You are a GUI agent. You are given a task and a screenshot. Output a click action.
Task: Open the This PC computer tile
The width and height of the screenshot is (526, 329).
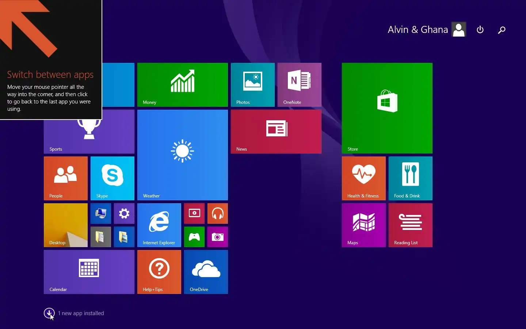pyautogui.click(x=101, y=213)
